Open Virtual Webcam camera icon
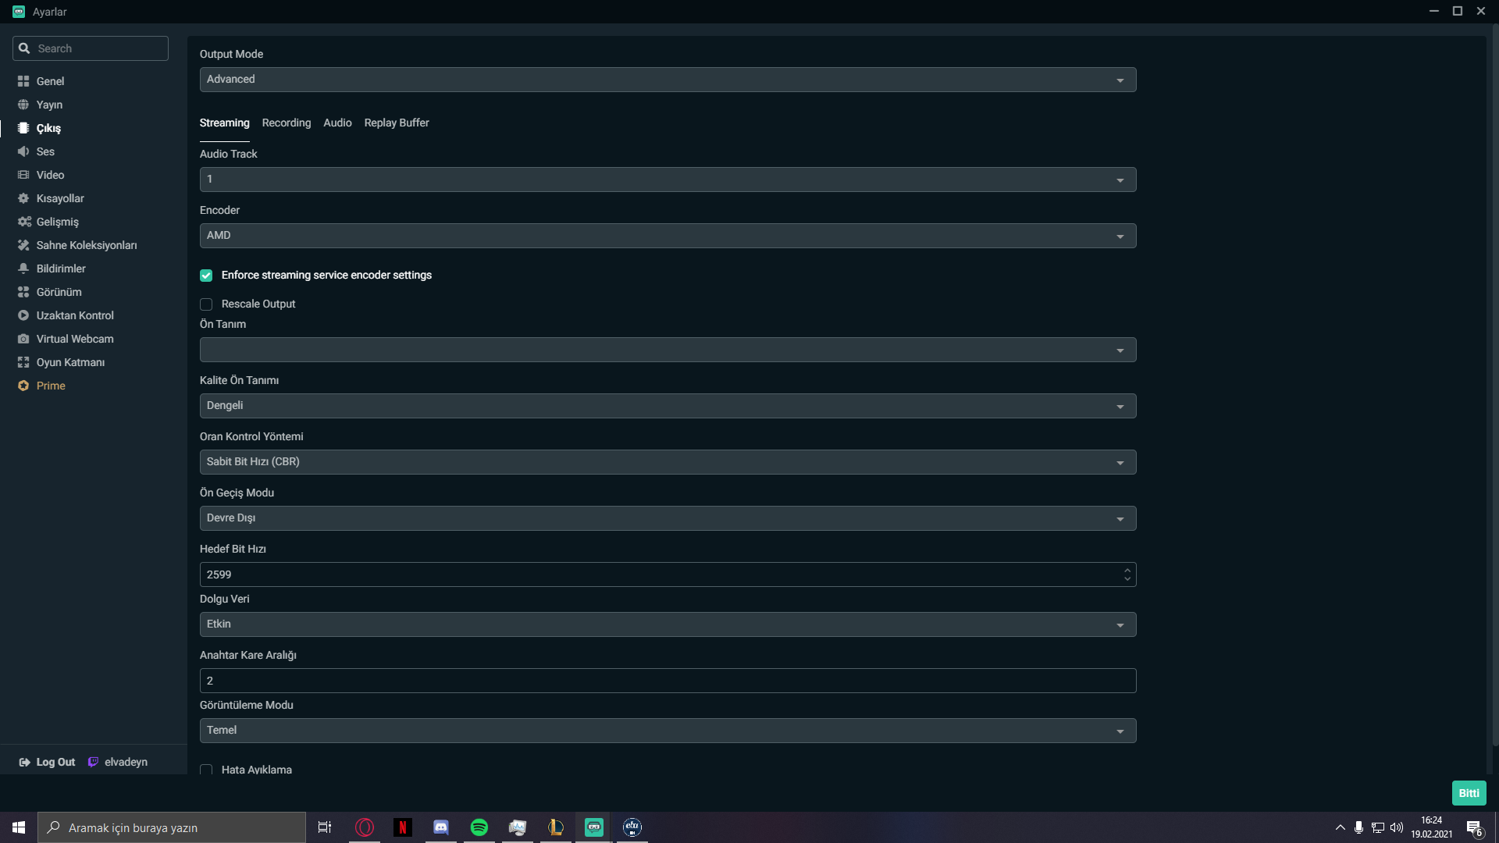This screenshot has width=1499, height=843. point(23,339)
